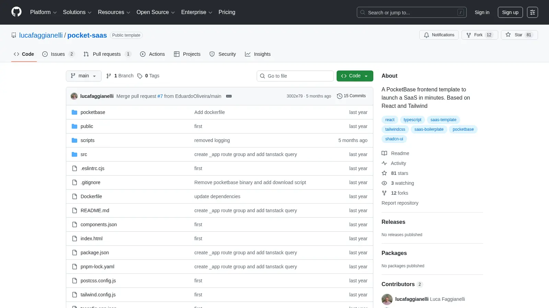Click the branches count branch icon

109,76
